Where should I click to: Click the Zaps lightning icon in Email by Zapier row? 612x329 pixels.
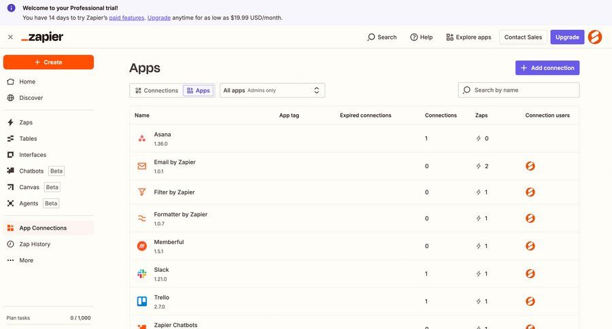[479, 167]
